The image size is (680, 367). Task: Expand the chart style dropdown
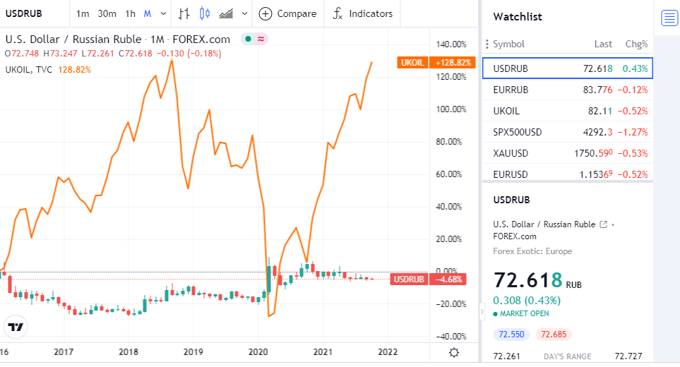244,14
